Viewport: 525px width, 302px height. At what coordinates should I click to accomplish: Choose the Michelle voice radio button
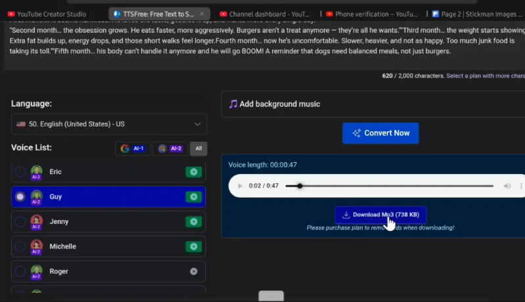20,247
